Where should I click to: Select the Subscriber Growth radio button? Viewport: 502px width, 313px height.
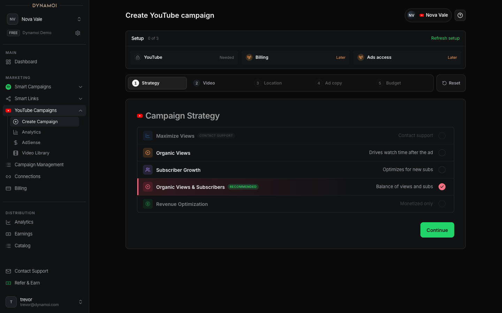pos(442,170)
